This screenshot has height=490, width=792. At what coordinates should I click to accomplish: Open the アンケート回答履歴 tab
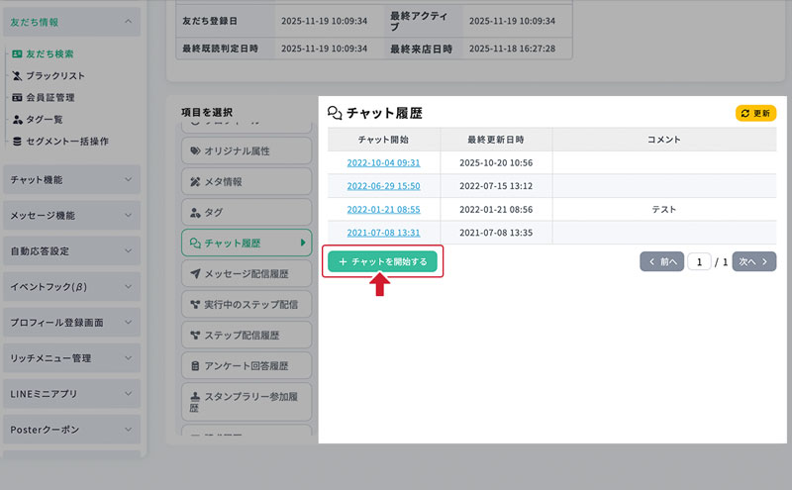pyautogui.click(x=246, y=365)
